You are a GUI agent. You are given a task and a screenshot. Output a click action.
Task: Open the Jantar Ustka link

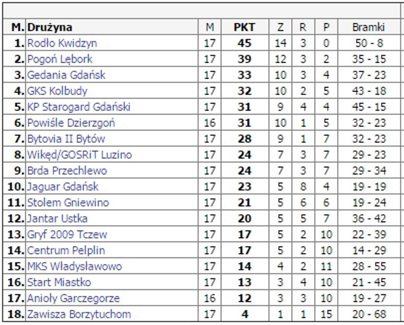coord(57,218)
